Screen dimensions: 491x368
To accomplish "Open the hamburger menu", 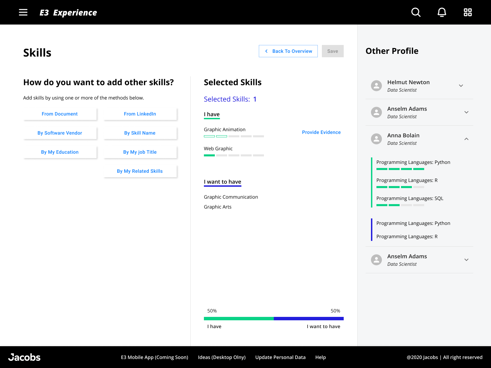I will point(23,12).
